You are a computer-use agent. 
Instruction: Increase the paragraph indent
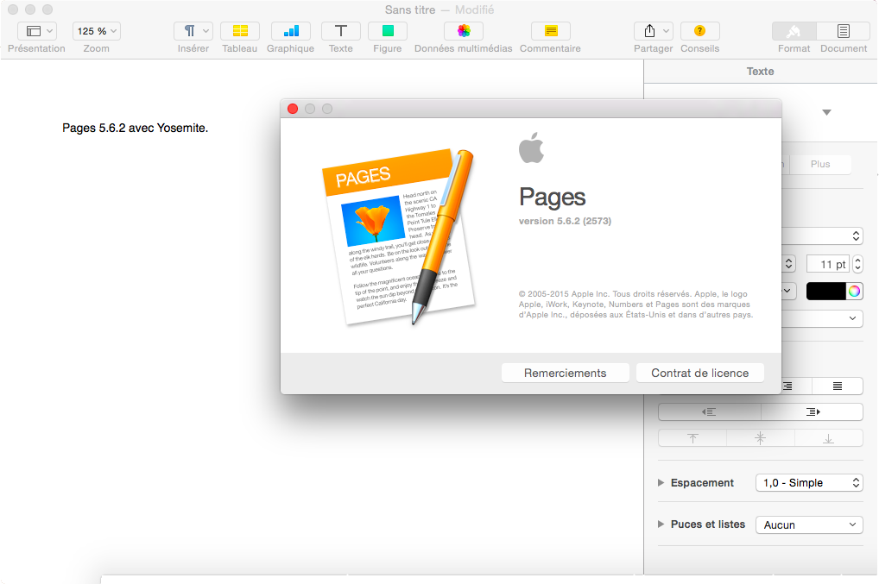pyautogui.click(x=813, y=412)
